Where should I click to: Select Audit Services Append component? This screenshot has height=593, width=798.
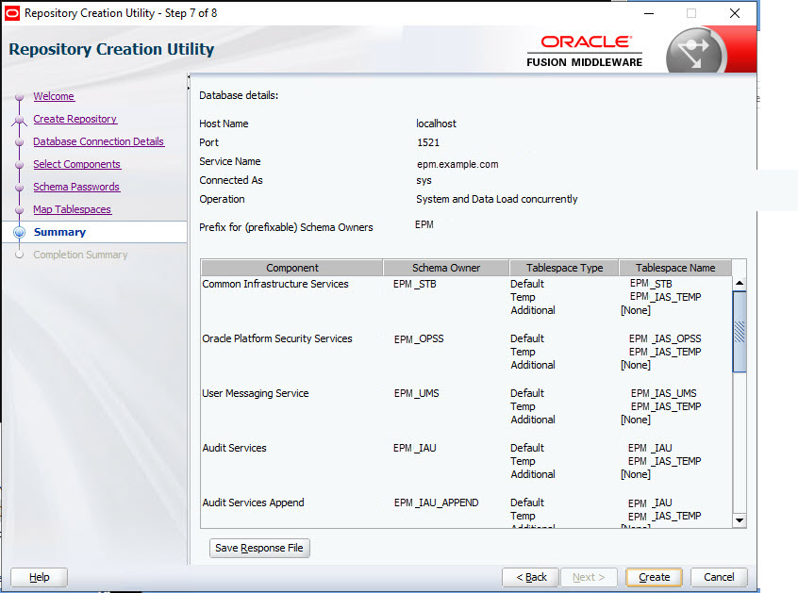tap(253, 502)
